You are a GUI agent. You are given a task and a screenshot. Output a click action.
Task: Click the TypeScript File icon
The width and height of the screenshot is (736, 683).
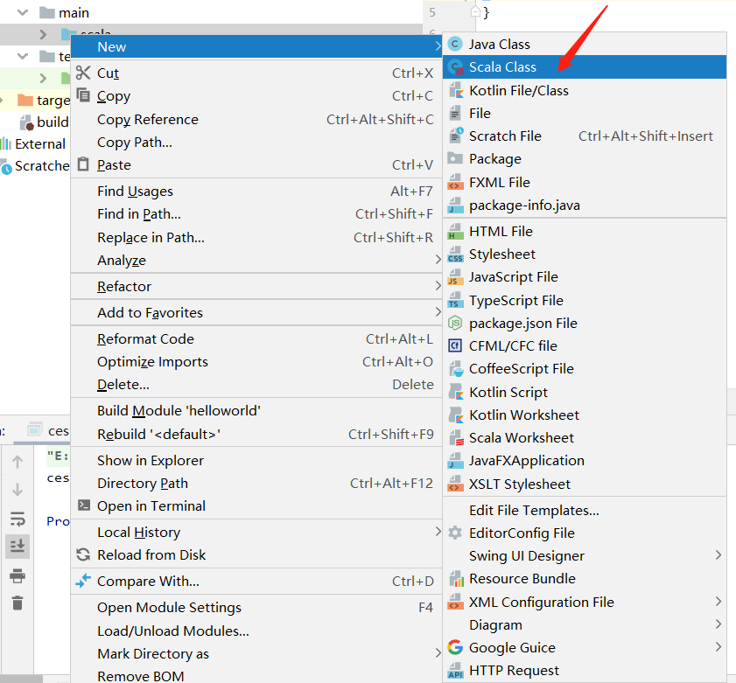[x=454, y=300]
